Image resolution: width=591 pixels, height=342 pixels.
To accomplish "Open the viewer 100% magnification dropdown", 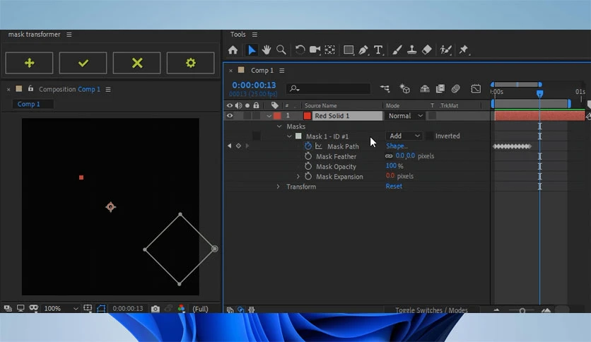I will click(x=61, y=309).
